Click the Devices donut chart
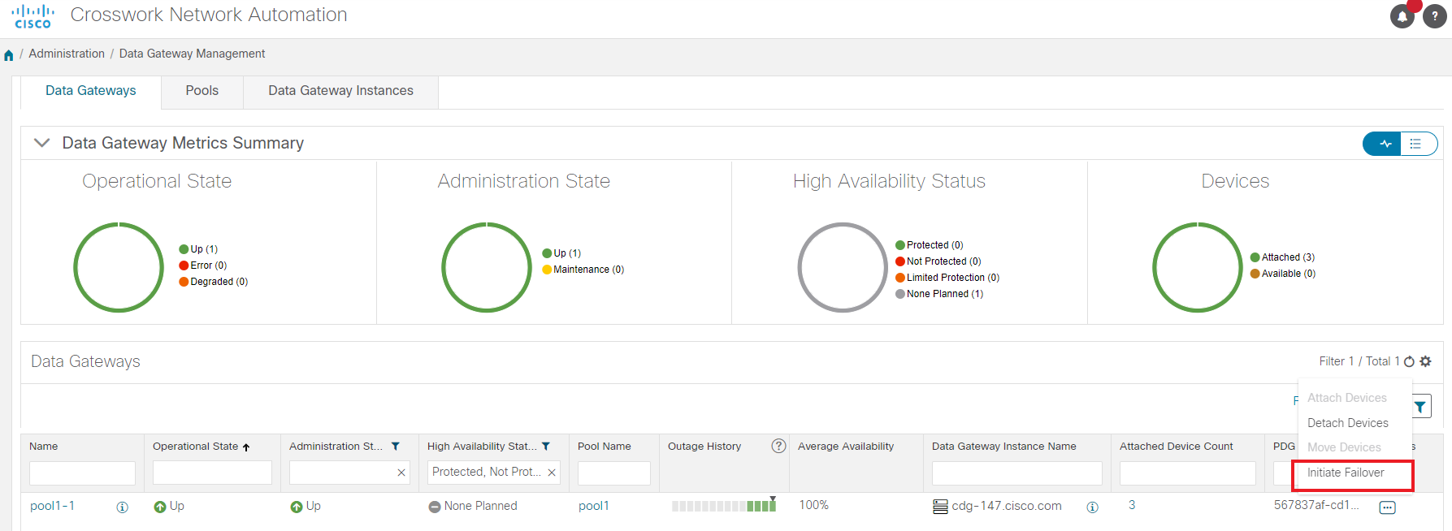The height and width of the screenshot is (531, 1452). click(x=1198, y=267)
